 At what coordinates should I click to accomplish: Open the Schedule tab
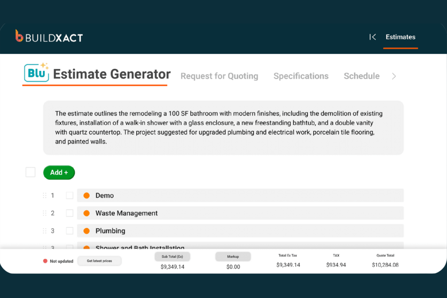click(x=362, y=76)
